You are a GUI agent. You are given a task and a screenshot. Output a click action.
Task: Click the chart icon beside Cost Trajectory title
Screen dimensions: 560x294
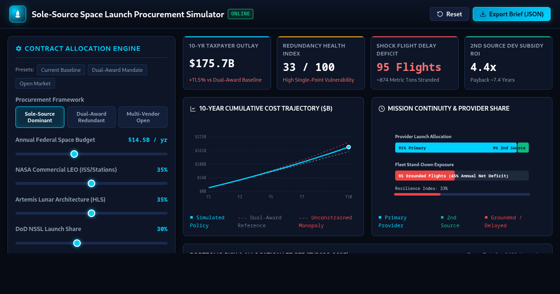click(193, 109)
